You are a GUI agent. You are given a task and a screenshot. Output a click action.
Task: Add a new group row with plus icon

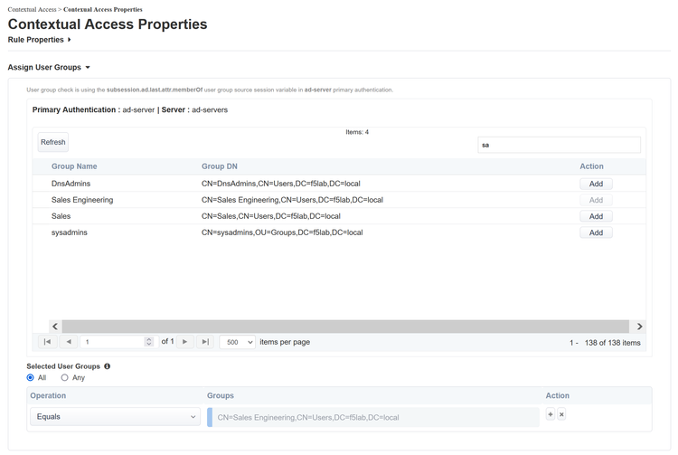pyautogui.click(x=550, y=414)
